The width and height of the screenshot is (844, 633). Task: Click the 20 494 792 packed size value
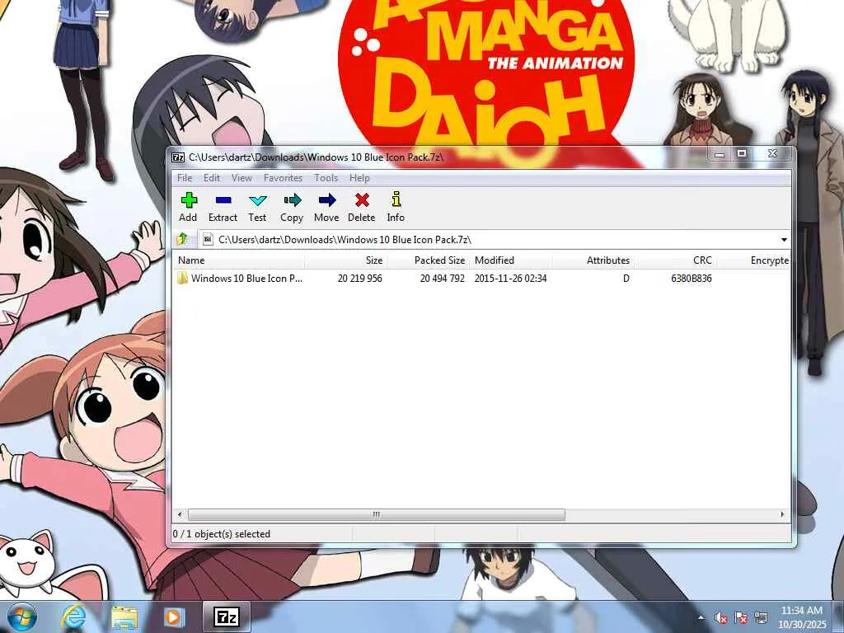(x=443, y=279)
